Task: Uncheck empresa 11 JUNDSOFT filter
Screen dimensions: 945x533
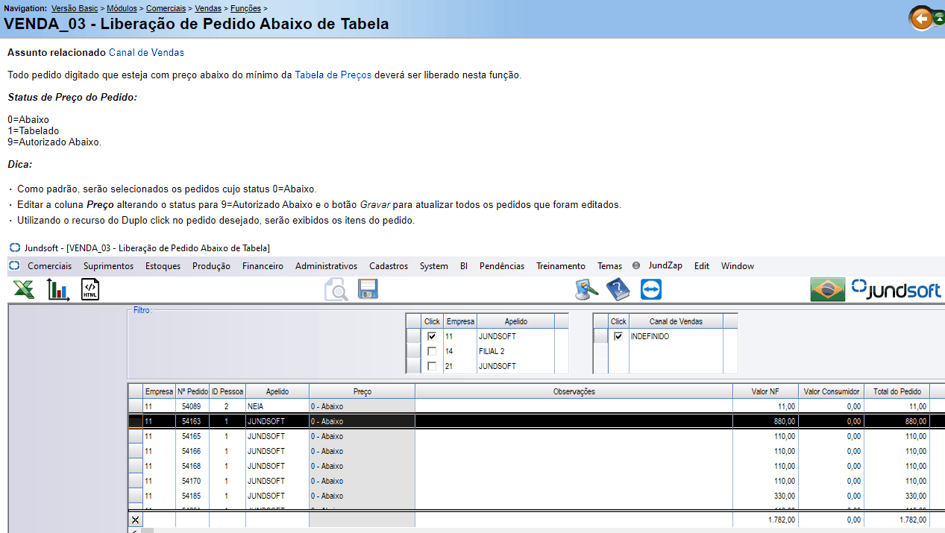Action: coord(431,335)
